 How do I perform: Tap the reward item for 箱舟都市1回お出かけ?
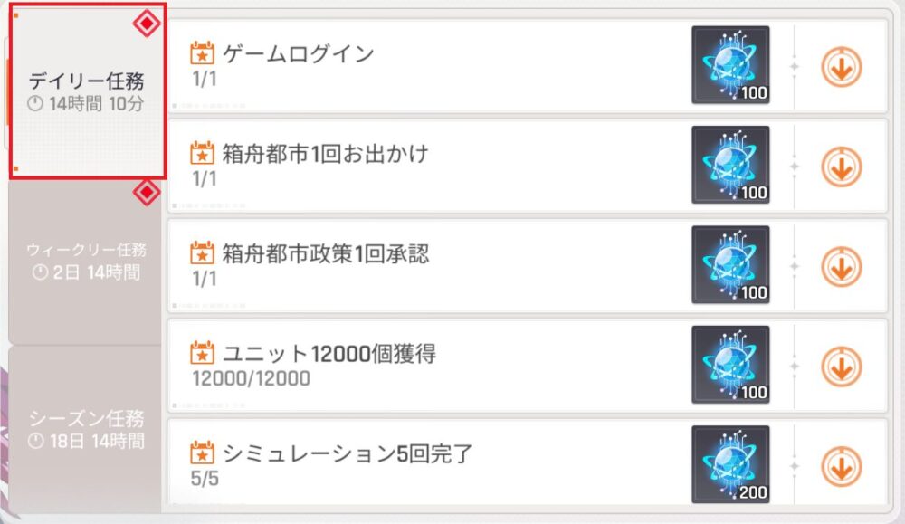click(x=730, y=166)
